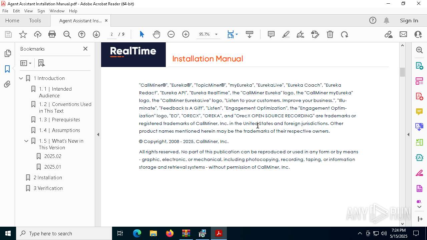Open the Edit menu
Image resolution: width=427 pixels, height=240 pixels.
pos(16,11)
